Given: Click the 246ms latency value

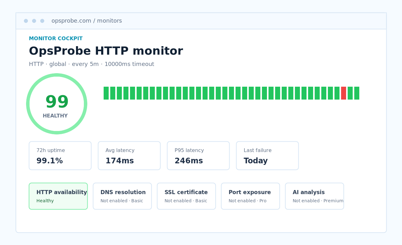Looking at the screenshot, I should [x=189, y=161].
